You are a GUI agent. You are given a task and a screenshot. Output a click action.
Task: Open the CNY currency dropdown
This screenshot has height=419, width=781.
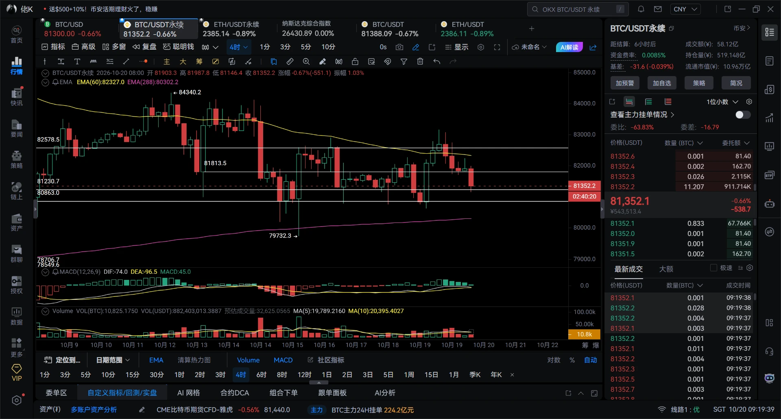pyautogui.click(x=685, y=9)
